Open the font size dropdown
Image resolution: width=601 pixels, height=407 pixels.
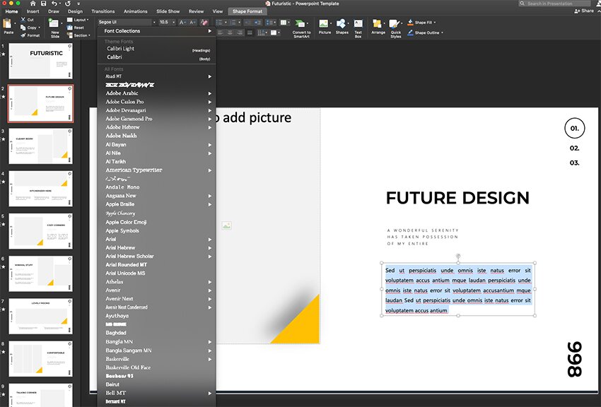[x=173, y=23]
